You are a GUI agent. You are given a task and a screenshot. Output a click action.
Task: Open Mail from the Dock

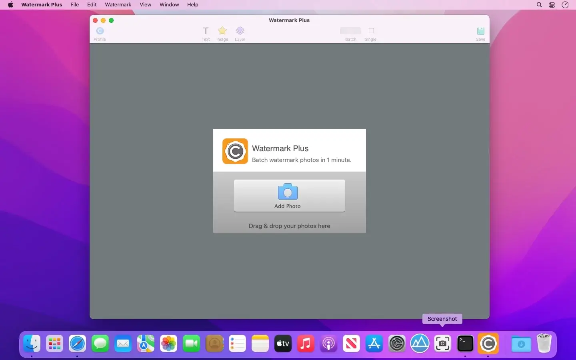[123, 344]
